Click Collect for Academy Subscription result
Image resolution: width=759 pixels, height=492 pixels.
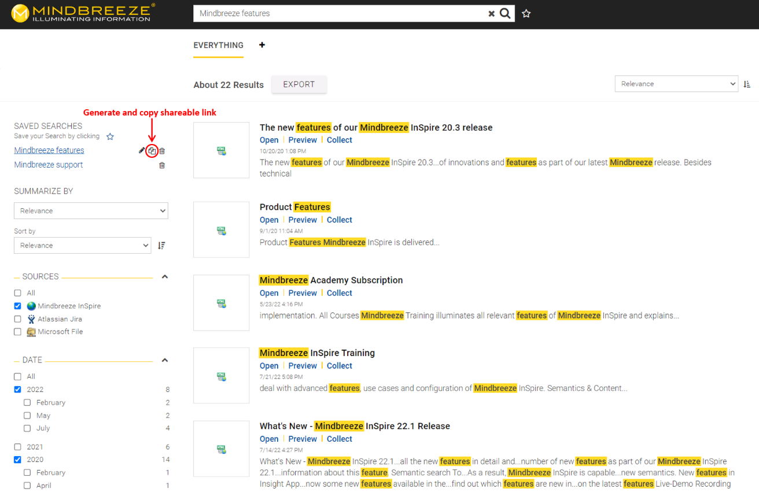click(x=340, y=293)
